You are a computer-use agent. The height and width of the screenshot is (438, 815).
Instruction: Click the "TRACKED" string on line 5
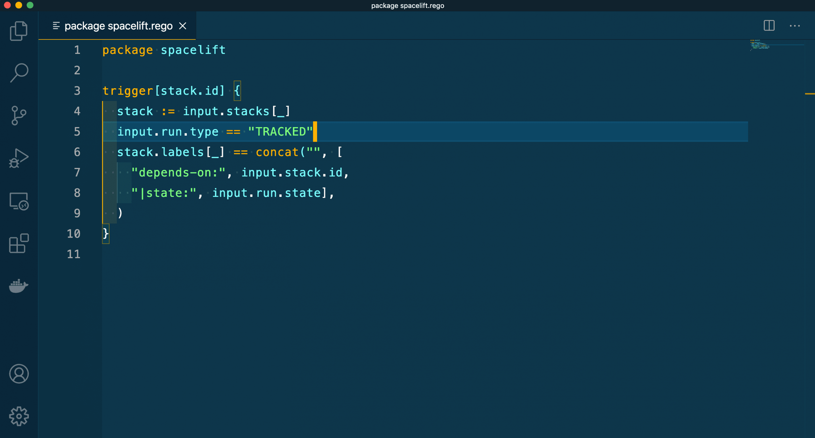280,132
